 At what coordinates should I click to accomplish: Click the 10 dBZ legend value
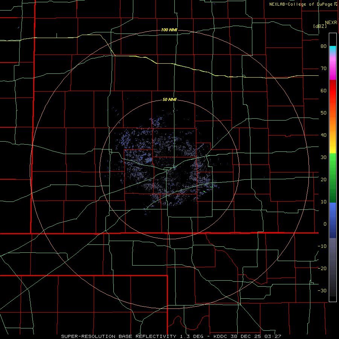324,202
